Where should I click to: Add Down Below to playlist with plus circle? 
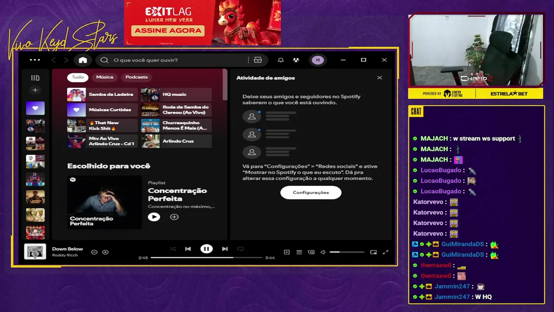click(x=105, y=252)
